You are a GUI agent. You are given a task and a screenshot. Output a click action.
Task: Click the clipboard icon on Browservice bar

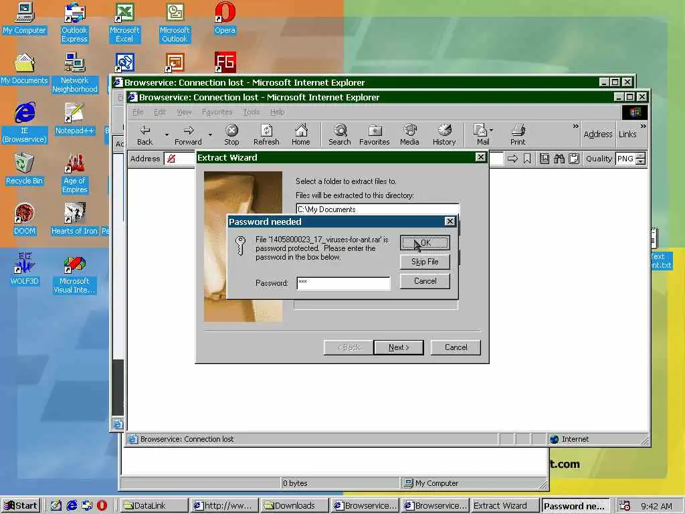click(x=574, y=159)
